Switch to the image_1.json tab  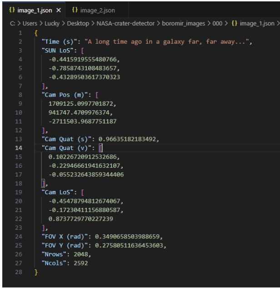pos(34,10)
